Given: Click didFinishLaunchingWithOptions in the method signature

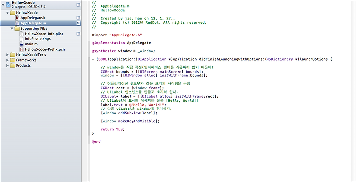Looking at the screenshot, I should point(231,59).
